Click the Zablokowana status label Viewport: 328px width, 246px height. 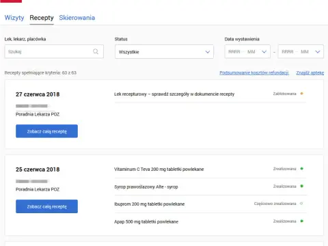click(285, 94)
